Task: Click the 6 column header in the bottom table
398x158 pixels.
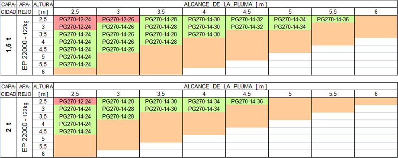Action: pyautogui.click(x=376, y=94)
